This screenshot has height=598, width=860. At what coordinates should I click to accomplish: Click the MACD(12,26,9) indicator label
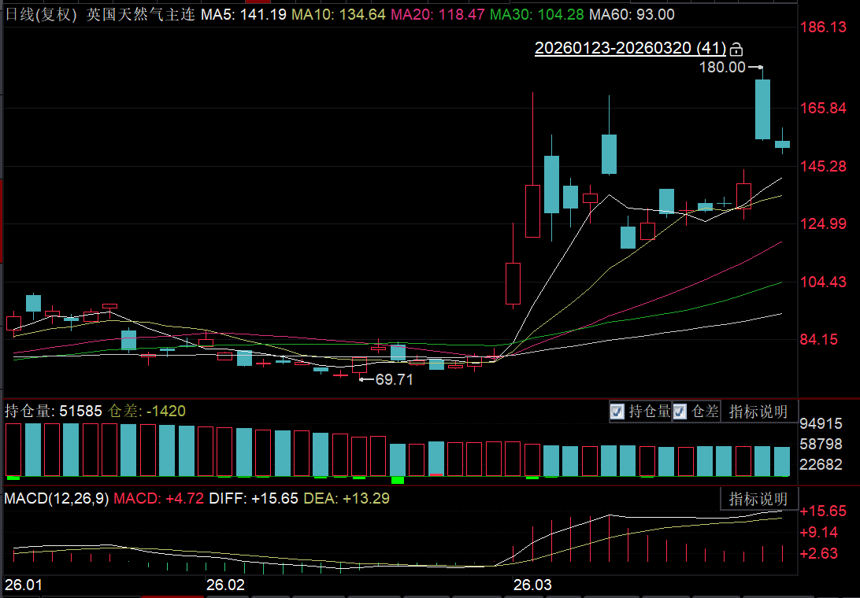pos(57,498)
